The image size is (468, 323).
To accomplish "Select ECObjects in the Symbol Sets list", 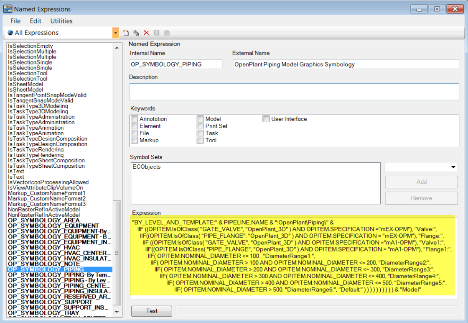I will click(147, 167).
